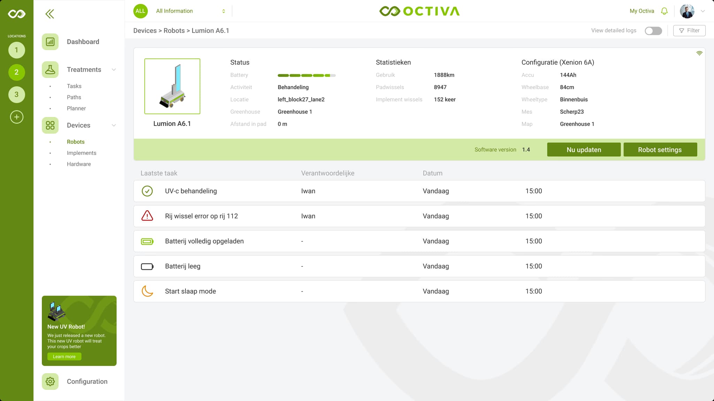
Task: Open All Information dropdown
Action: pyautogui.click(x=191, y=11)
